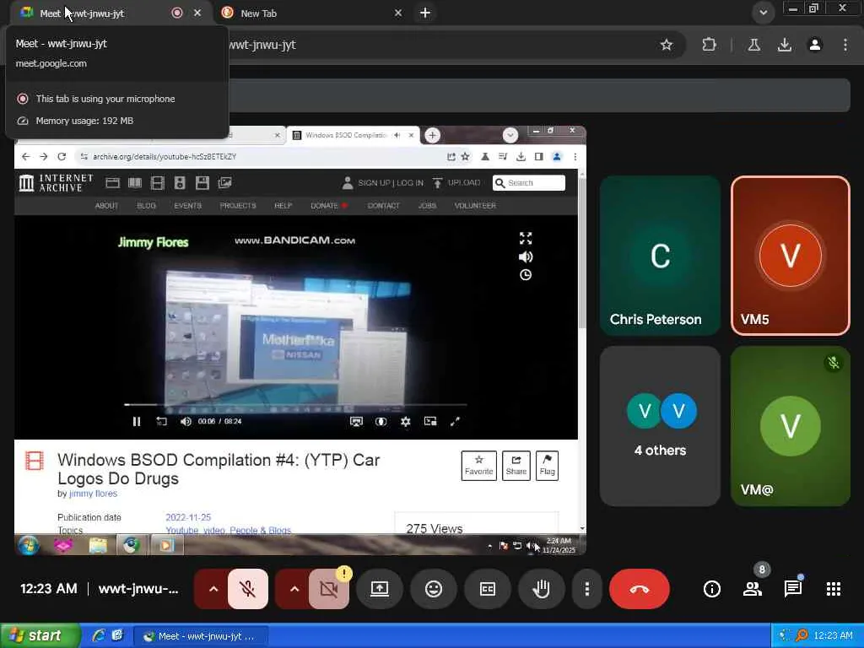Open the 2022-11-25 publication date link
Image resolution: width=864 pixels, height=648 pixels.
pos(188,517)
